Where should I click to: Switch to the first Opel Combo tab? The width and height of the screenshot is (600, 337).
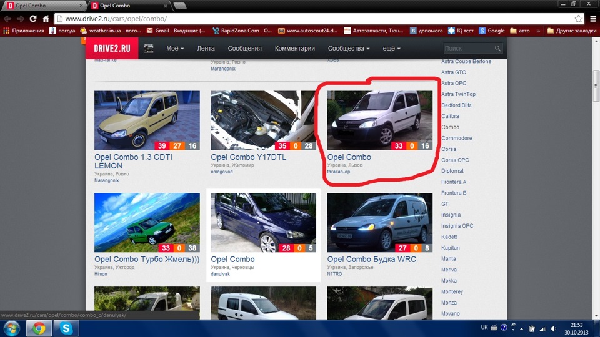coord(45,6)
